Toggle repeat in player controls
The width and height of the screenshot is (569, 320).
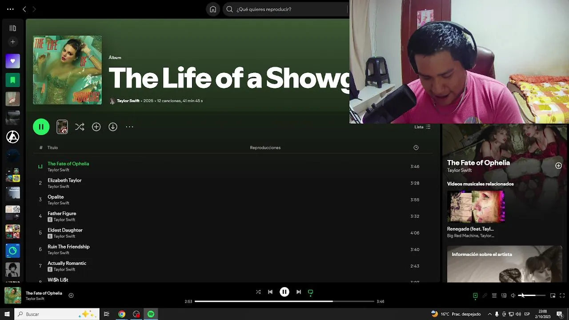tap(311, 292)
